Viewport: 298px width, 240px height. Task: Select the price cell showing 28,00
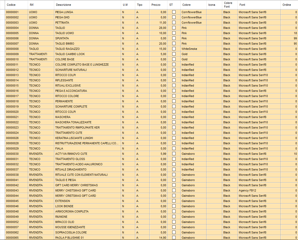[x=158, y=28]
